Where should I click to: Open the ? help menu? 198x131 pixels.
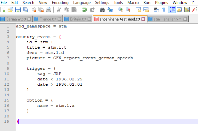pyautogui.click(x=193, y=3)
